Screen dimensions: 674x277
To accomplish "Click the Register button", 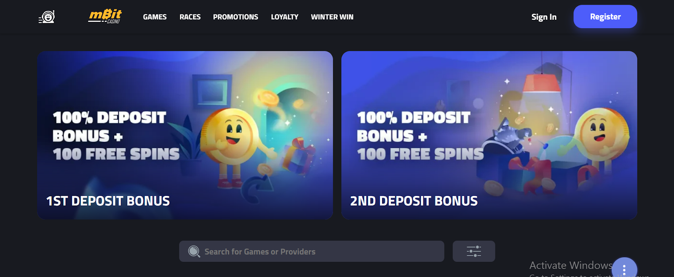I will coord(605,17).
